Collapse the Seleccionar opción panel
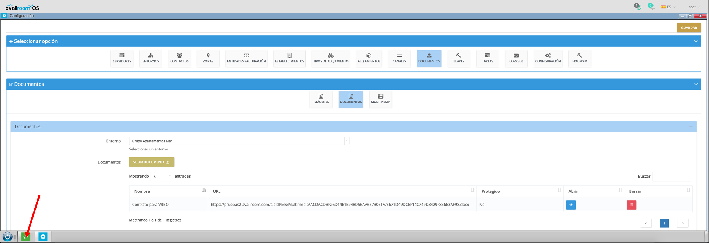Image resolution: width=709 pixels, height=244 pixels. point(696,41)
